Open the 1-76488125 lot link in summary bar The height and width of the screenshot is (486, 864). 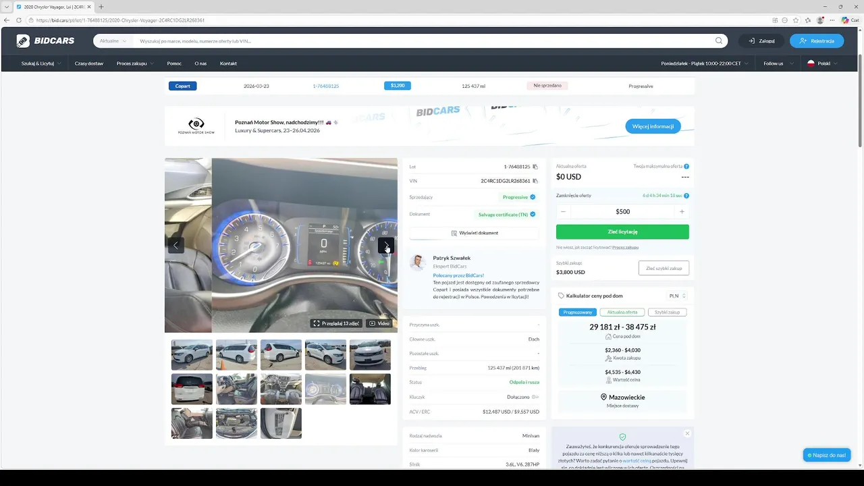point(325,86)
